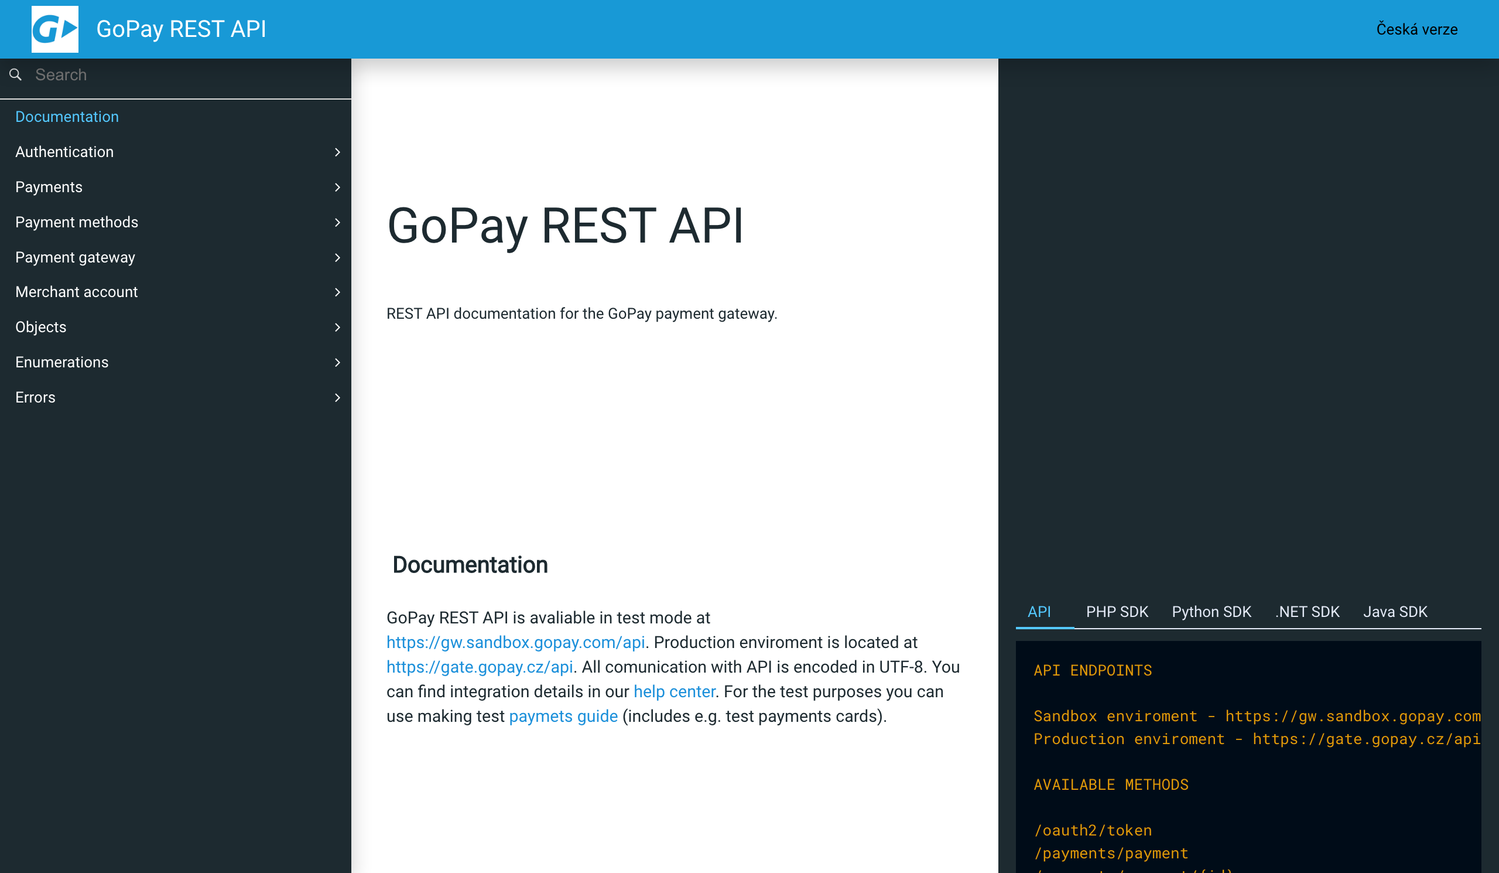Expand the Merchant account chevron
Image resolution: width=1499 pixels, height=873 pixels.
[337, 292]
